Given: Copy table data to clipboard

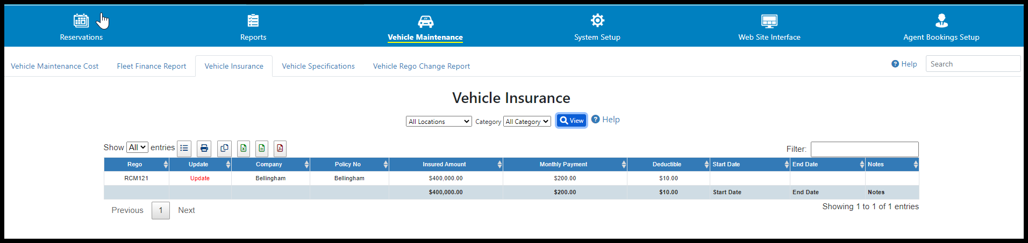Looking at the screenshot, I should pos(224,148).
